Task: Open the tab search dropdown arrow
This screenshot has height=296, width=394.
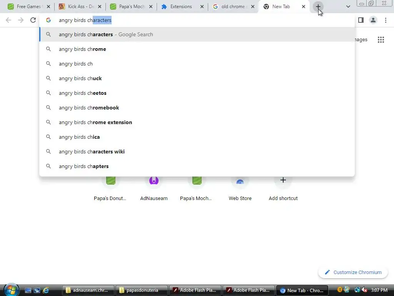Action: click(348, 7)
